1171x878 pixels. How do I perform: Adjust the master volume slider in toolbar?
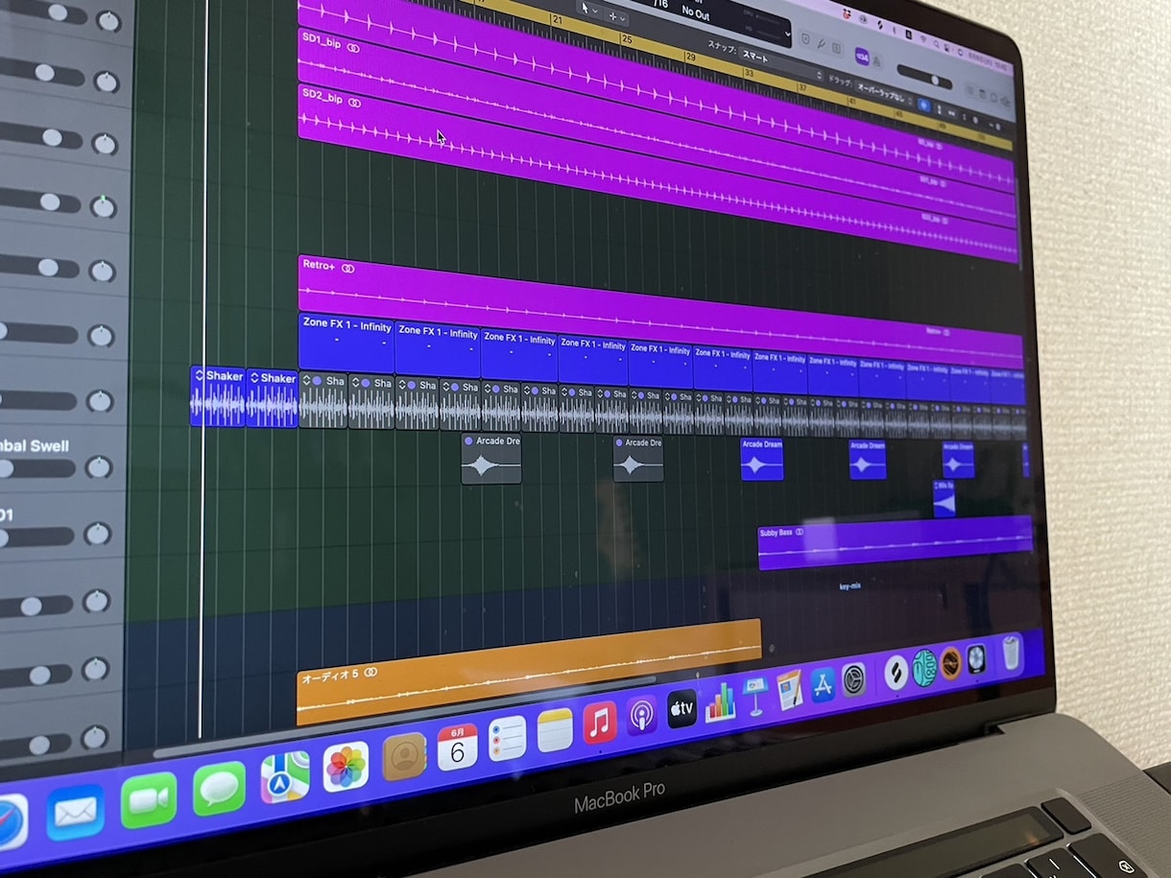pos(924,79)
